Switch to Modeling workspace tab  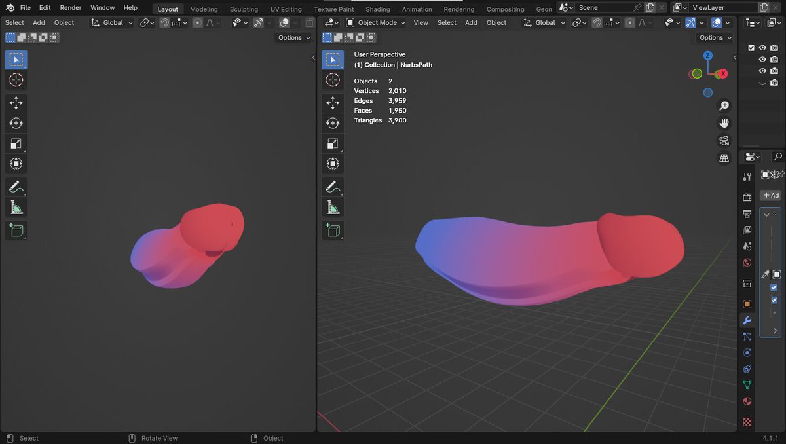[204, 9]
